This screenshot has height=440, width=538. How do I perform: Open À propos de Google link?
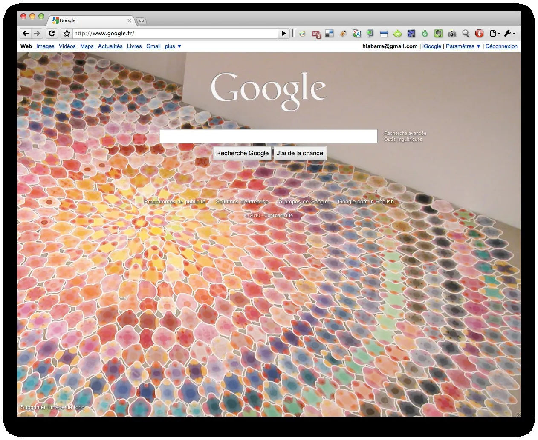(304, 202)
